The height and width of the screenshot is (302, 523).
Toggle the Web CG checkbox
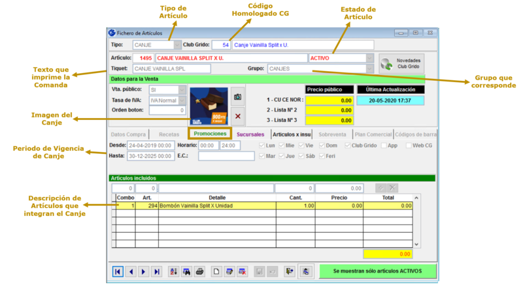pyautogui.click(x=409, y=145)
